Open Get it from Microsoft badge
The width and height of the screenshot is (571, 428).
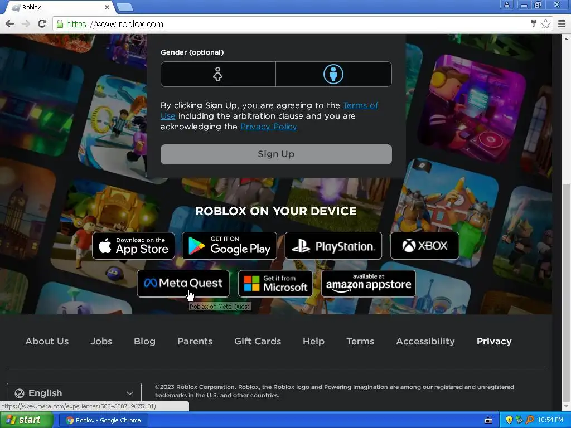[x=275, y=284]
